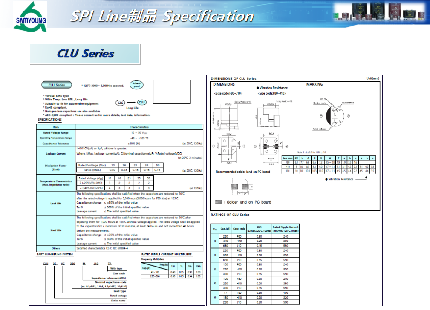Click the '220~680' capacitance multiplier row
430x310 pixels.
(172, 276)
